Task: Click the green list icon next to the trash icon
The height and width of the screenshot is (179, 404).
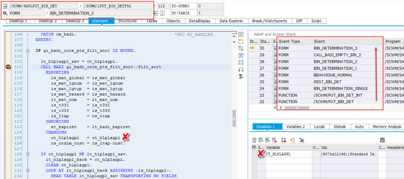Action: click(x=261, y=140)
